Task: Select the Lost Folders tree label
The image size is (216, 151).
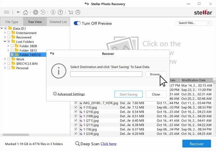Action: (25, 42)
